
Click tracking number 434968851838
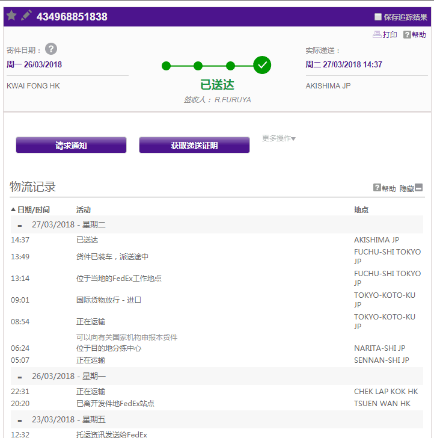point(72,17)
